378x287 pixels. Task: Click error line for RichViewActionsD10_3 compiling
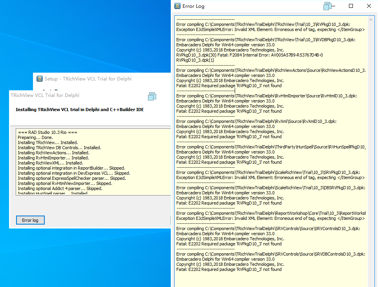click(271, 70)
